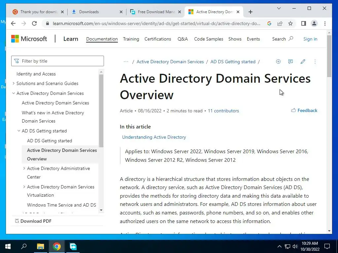Click Download PDF button
Screen dimensions: 338x253
point(33,221)
